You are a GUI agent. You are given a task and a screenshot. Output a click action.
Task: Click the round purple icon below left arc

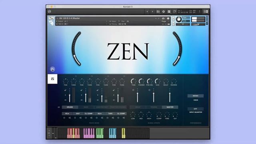[x=52, y=69]
